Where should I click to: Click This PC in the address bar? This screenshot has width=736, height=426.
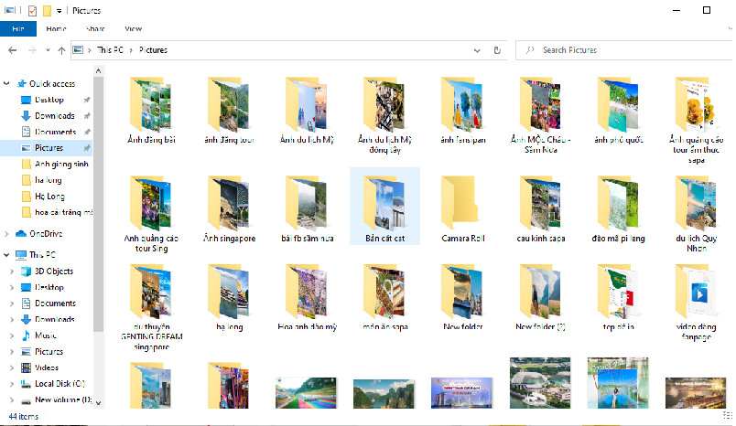coord(110,49)
